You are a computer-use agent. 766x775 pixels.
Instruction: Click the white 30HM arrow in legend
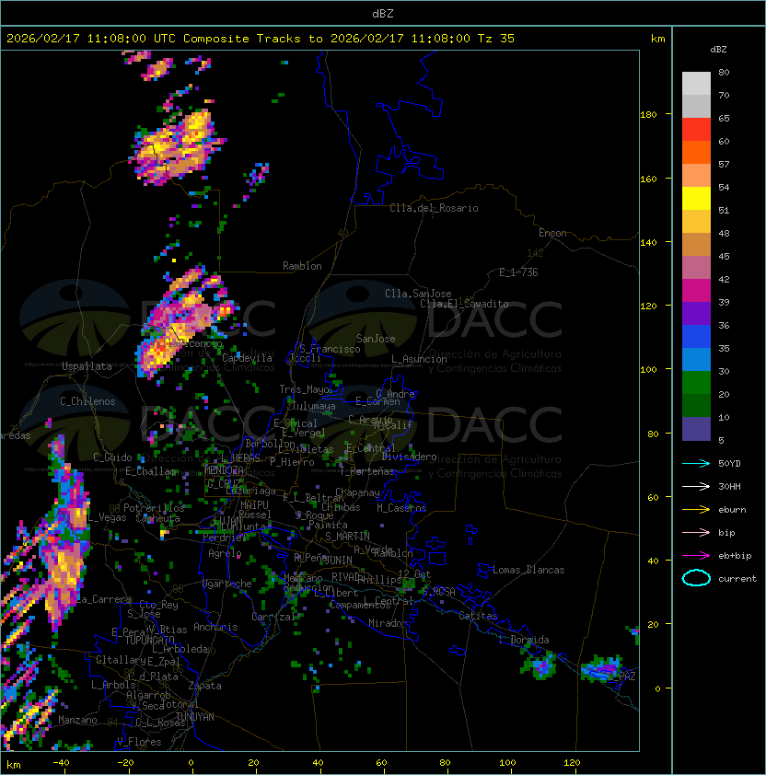696,487
